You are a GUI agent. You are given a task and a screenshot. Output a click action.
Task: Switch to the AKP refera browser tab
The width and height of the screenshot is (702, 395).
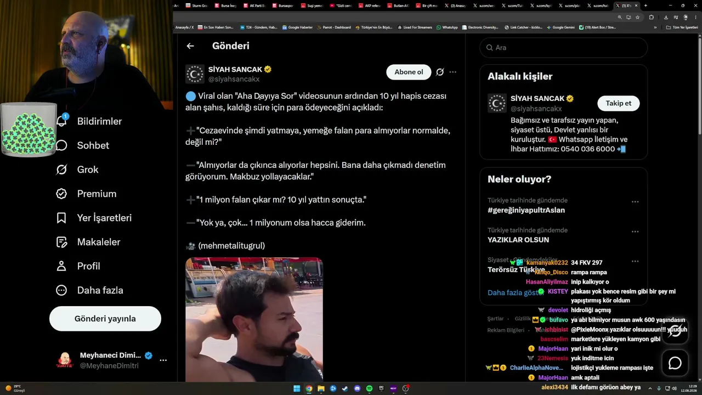369,5
